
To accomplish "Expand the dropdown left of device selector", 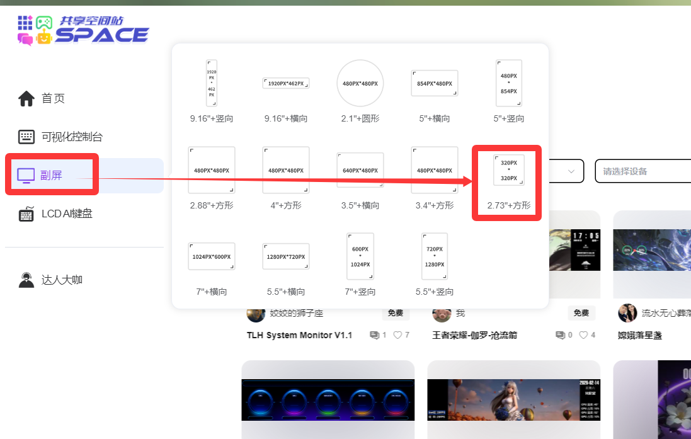I will pyautogui.click(x=567, y=171).
